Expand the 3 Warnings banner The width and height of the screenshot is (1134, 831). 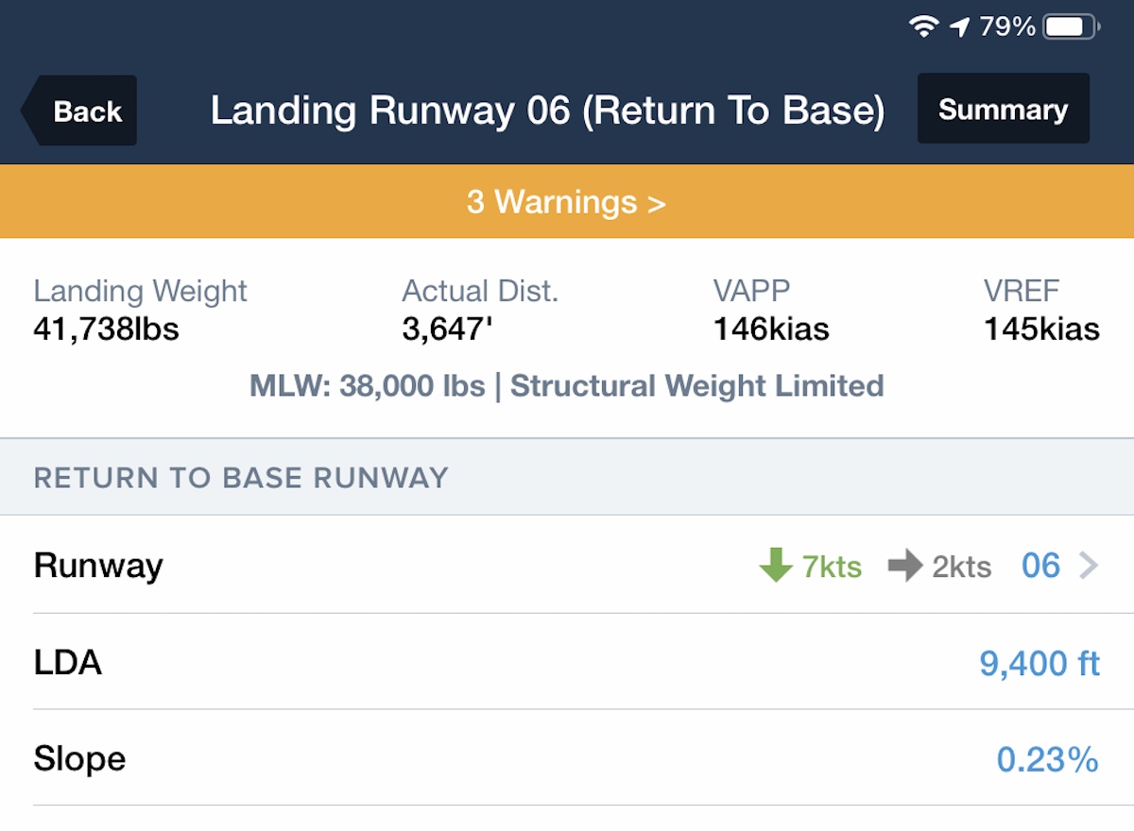[x=566, y=202]
